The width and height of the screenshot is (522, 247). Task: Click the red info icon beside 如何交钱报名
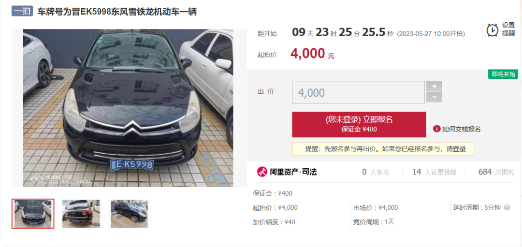[x=436, y=129]
